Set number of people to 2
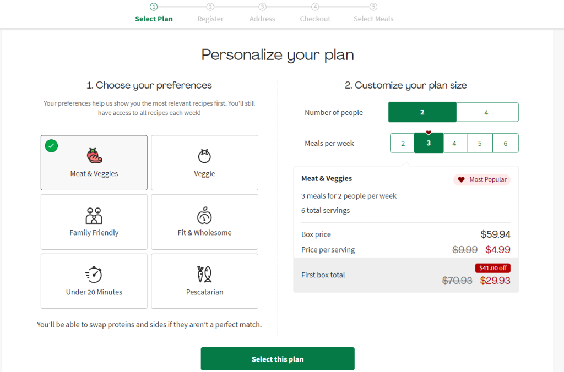 (422, 112)
